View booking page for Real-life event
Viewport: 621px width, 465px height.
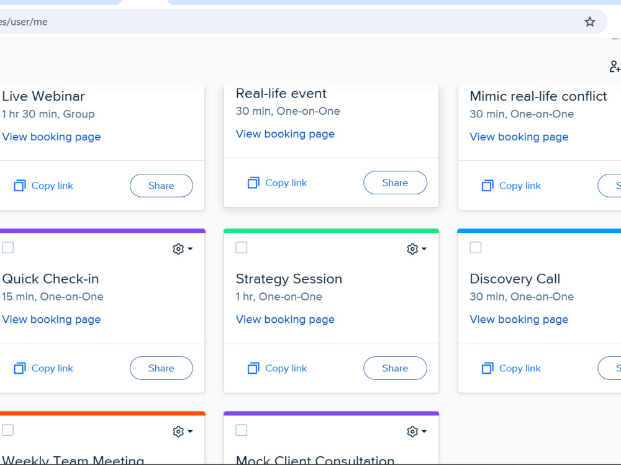coord(285,134)
